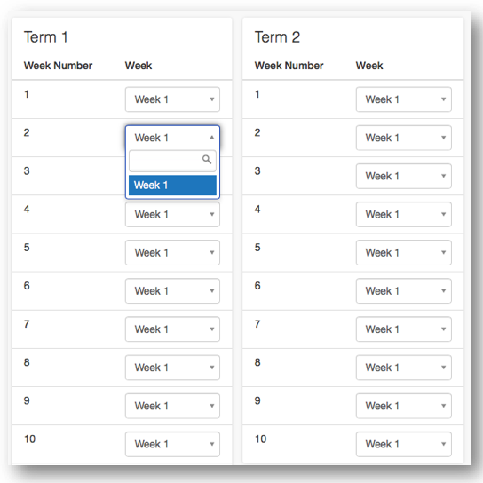Screen dimensions: 483x483
Task: Open Term 1 week 6 dropdown
Action: click(172, 291)
